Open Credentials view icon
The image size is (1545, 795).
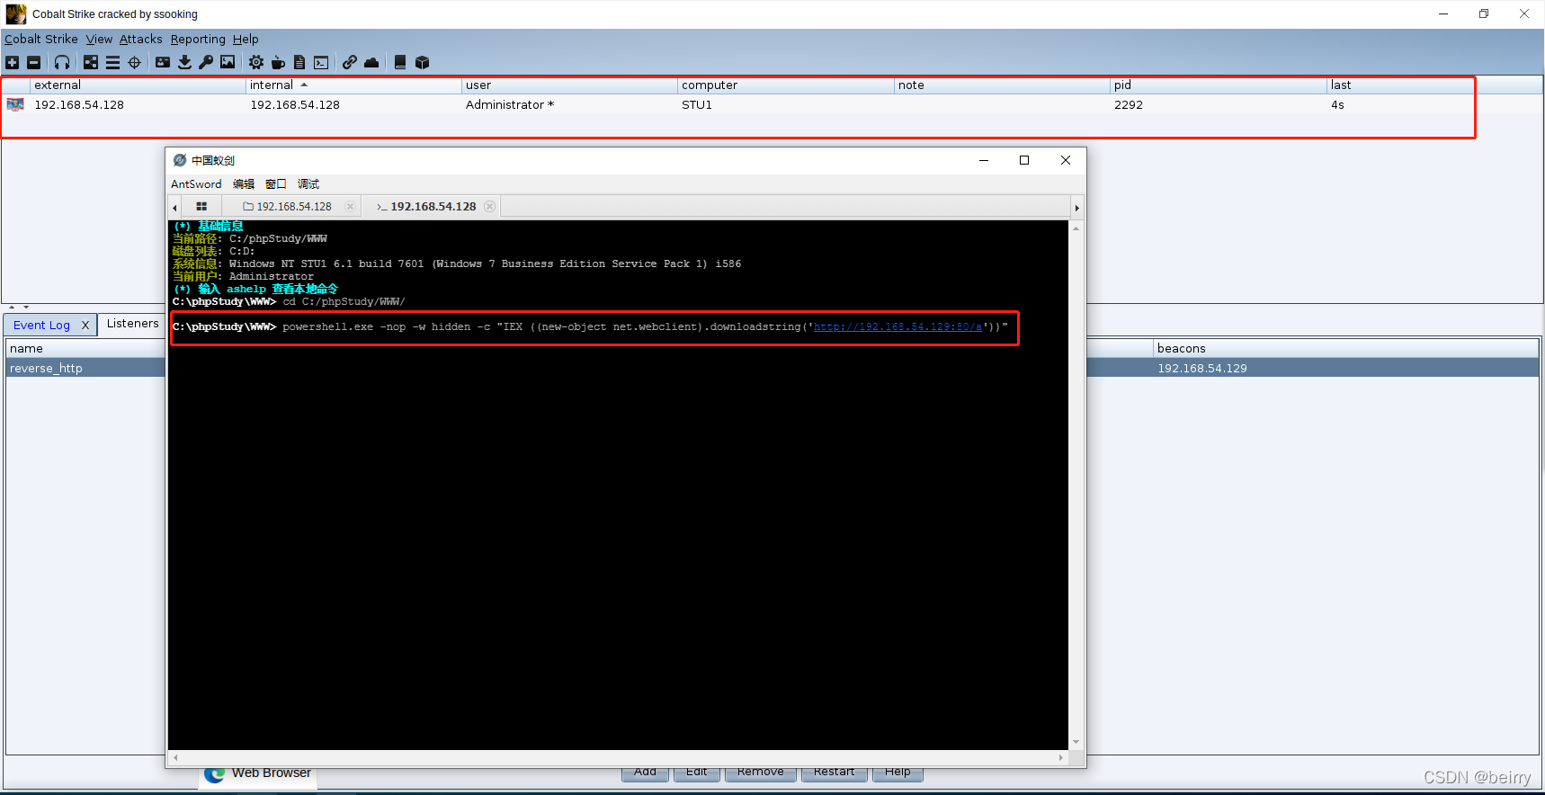point(163,62)
